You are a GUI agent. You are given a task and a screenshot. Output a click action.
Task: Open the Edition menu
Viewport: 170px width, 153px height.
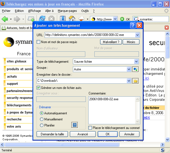[19, 11]
